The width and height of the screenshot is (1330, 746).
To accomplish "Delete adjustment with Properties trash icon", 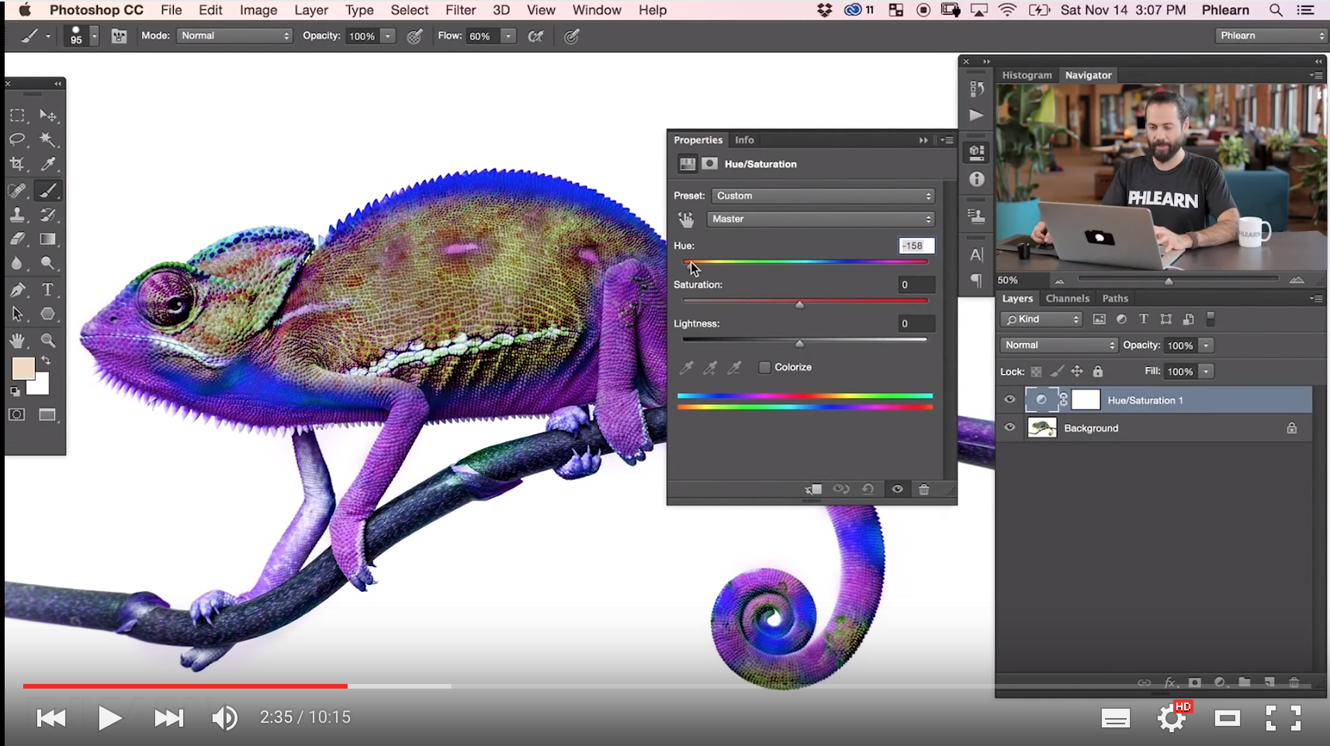I will coord(923,489).
